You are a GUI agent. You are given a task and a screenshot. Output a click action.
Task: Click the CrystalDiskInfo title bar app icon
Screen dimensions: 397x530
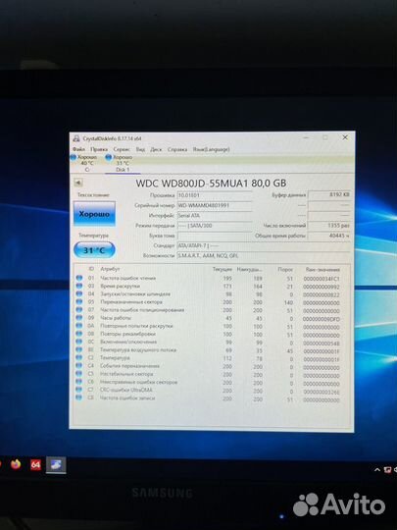[x=76, y=138]
